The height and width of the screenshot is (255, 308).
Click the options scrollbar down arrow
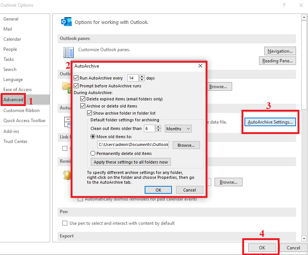click(x=304, y=238)
